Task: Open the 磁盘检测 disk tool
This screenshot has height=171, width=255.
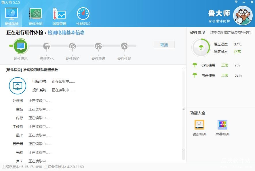Action: (199, 128)
